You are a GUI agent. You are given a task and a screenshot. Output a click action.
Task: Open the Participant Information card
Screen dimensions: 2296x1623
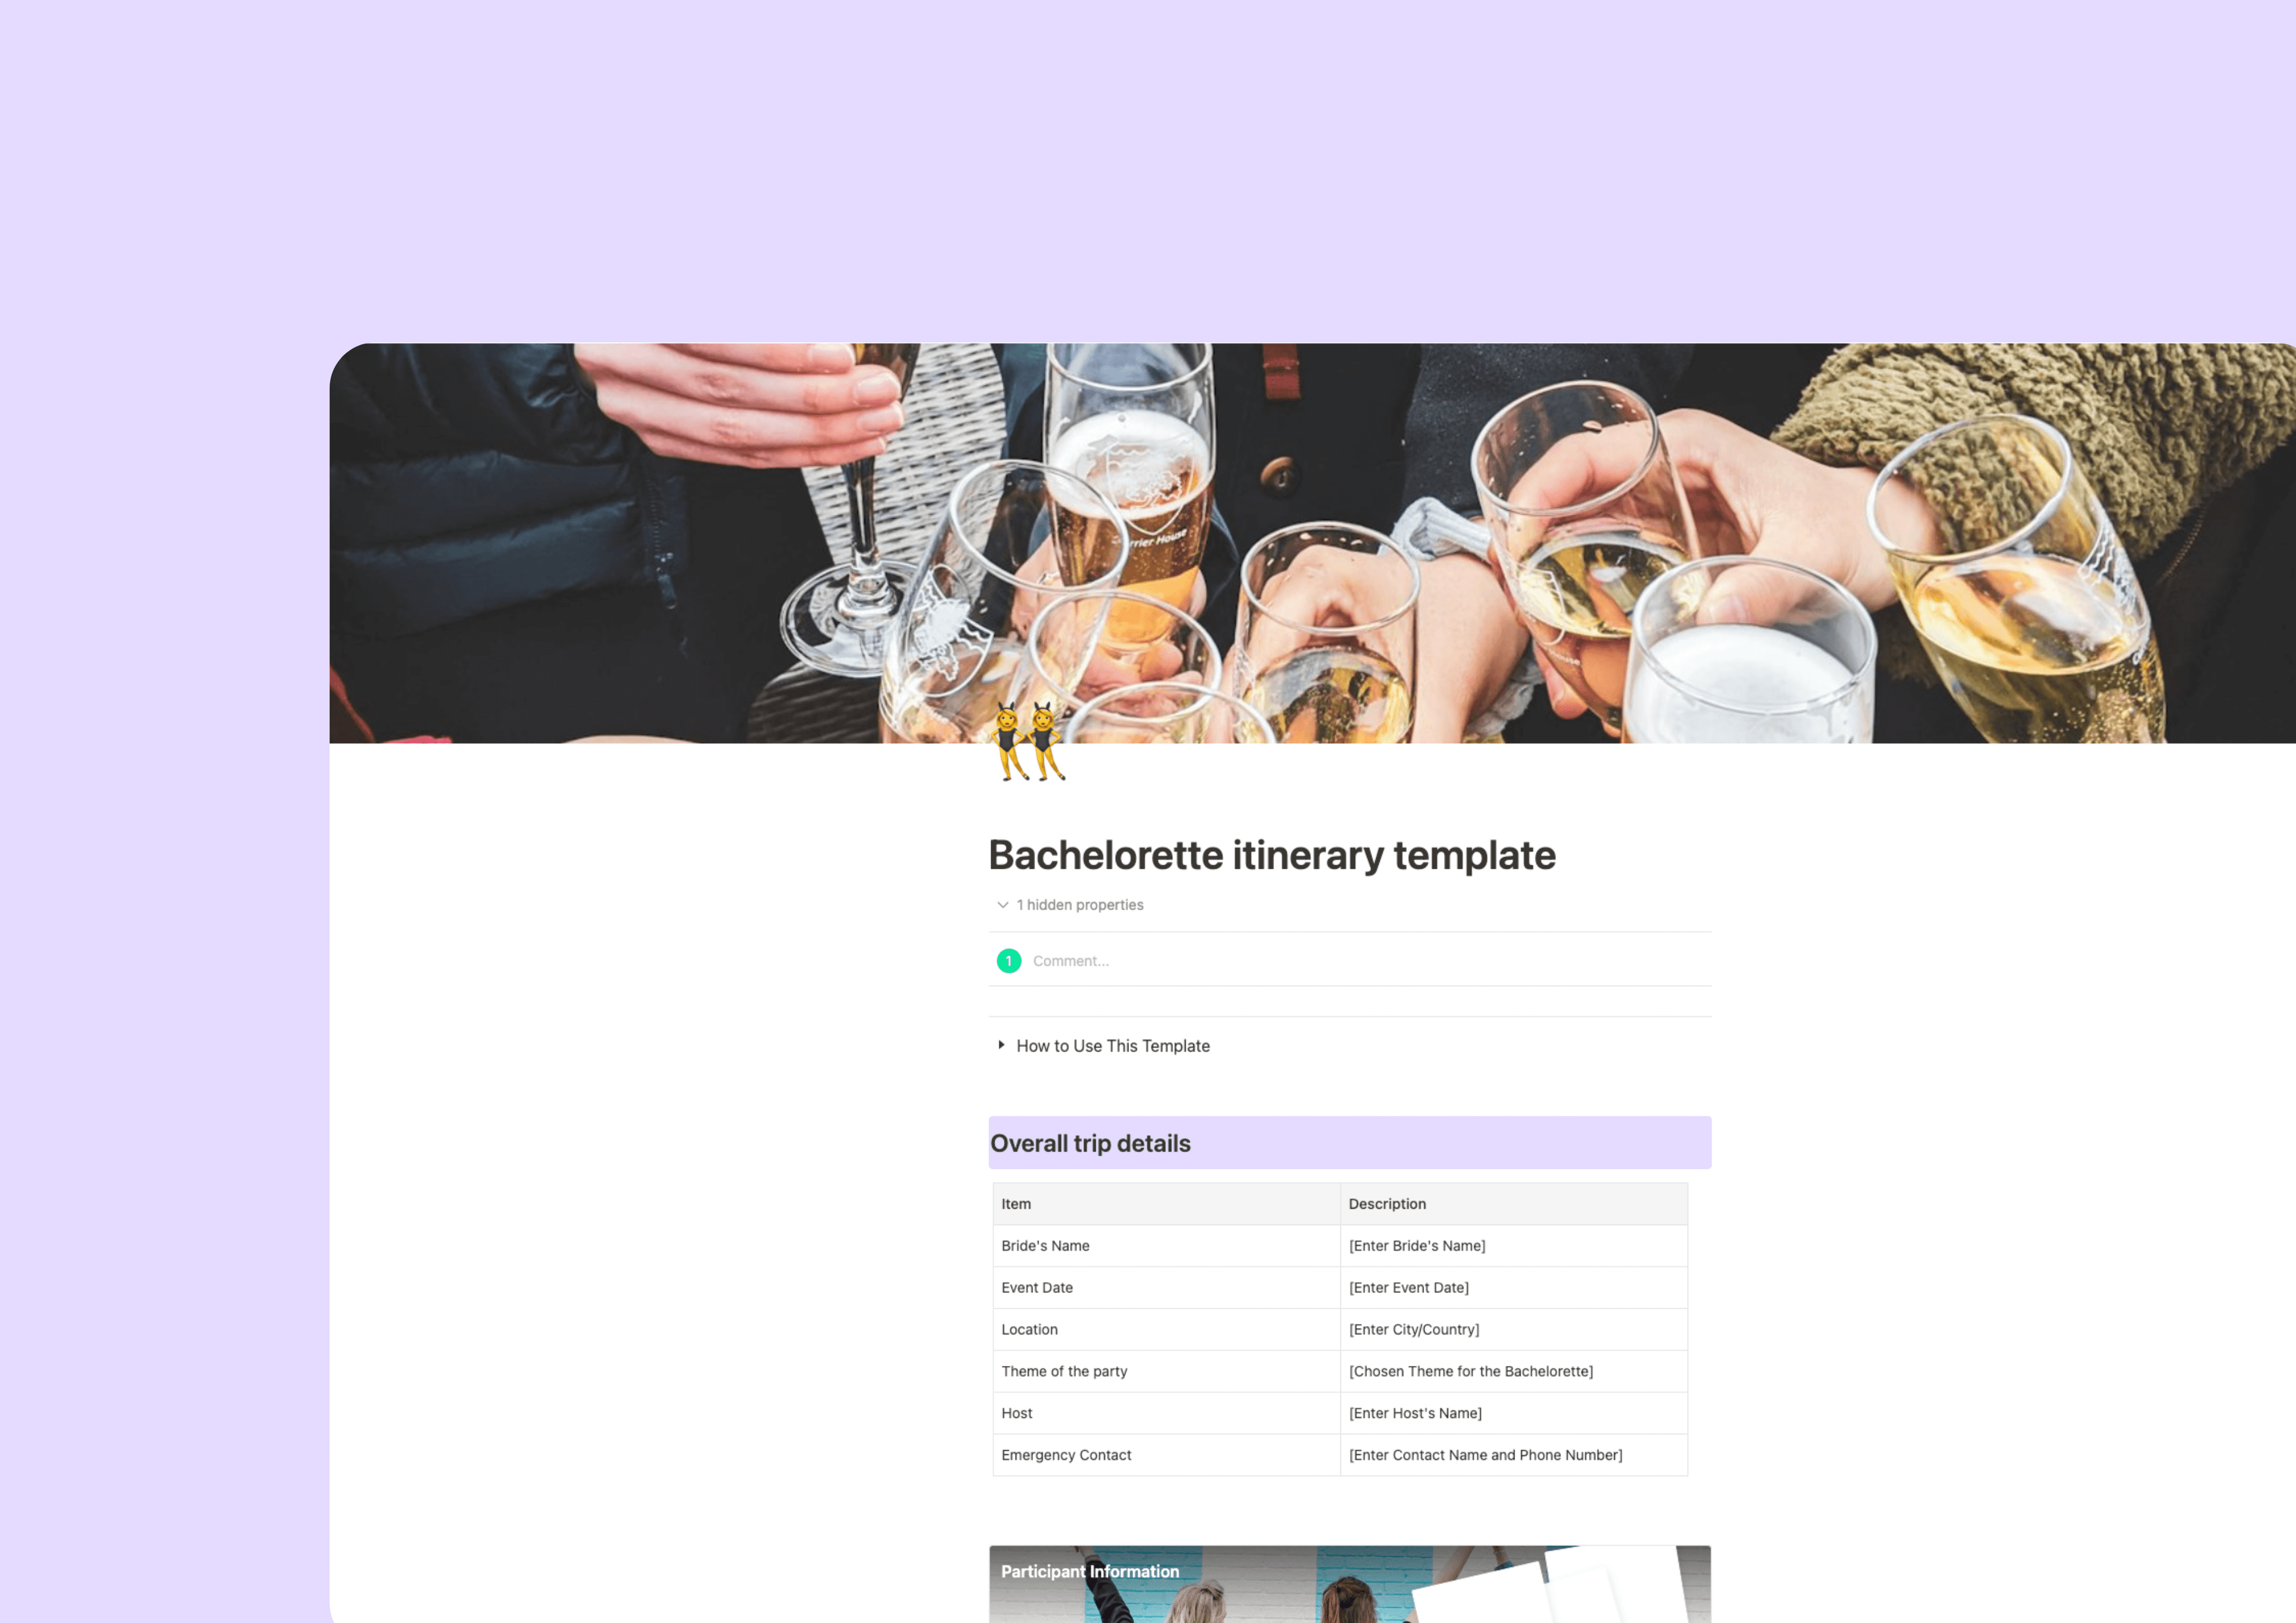click(1350, 1584)
